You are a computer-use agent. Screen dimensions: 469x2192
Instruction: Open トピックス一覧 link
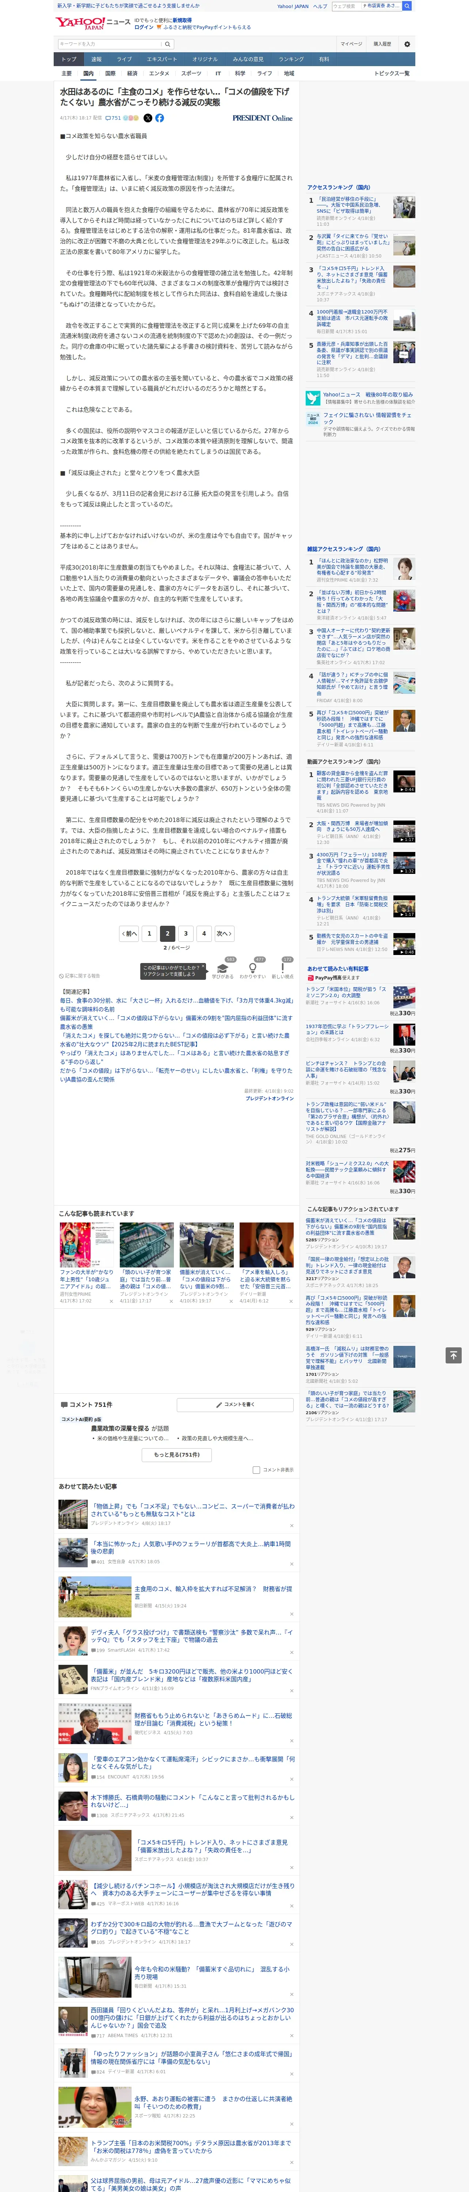(392, 73)
